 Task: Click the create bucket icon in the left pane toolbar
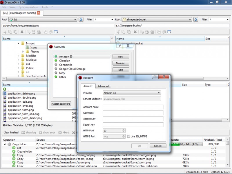click(x=34, y=32)
